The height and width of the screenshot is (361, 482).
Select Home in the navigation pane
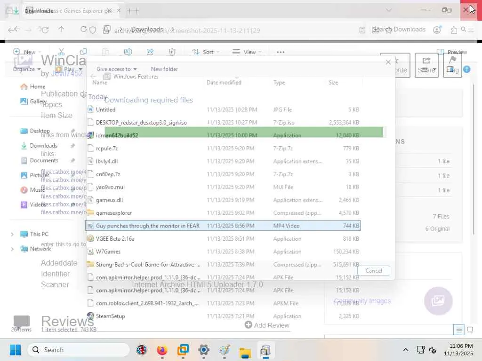point(33,86)
